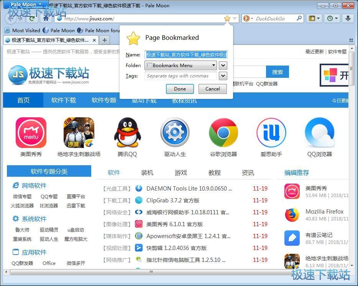The height and width of the screenshot is (286, 358).
Task: Click the Done button in the bookmark dialog
Action: pos(180,89)
